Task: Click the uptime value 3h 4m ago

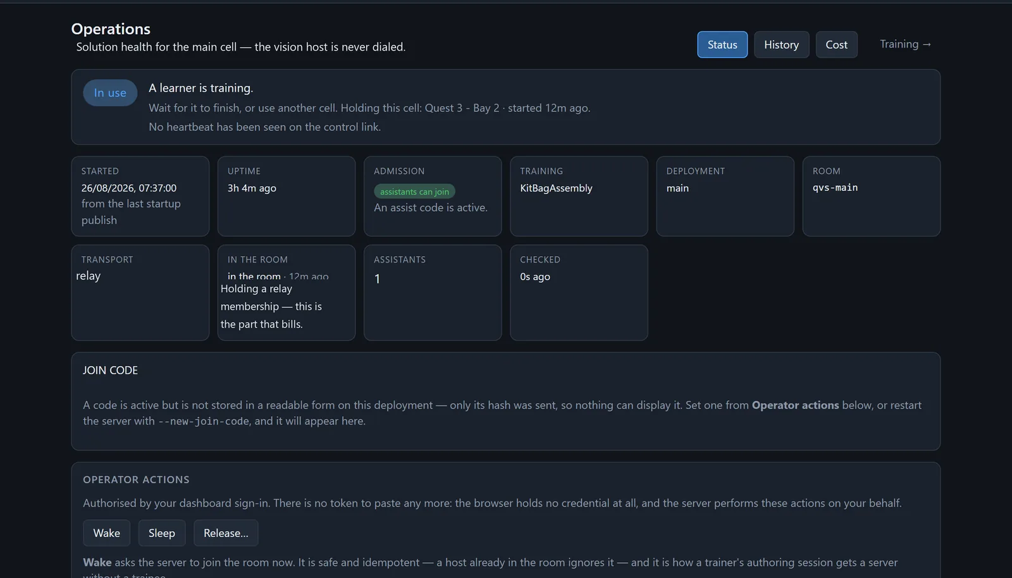Action: click(252, 188)
